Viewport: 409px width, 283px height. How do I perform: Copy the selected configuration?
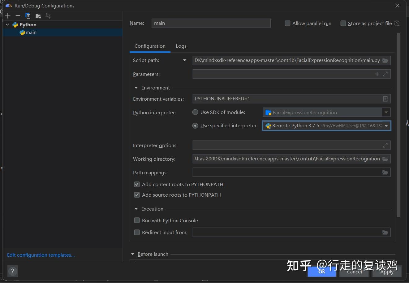28,16
